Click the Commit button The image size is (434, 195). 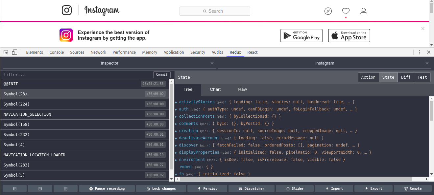[x=162, y=75]
